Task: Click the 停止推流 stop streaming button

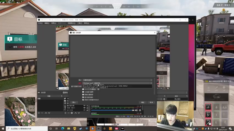Action: (178, 99)
